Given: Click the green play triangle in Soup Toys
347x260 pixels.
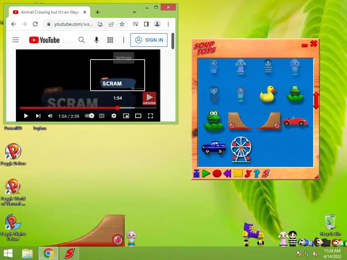Looking at the screenshot, I should (206, 174).
